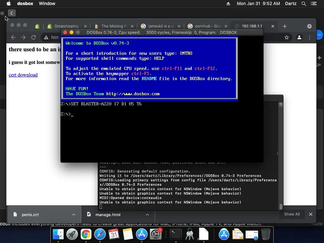Click the blank document DOSBox dock icon

(x=203, y=234)
